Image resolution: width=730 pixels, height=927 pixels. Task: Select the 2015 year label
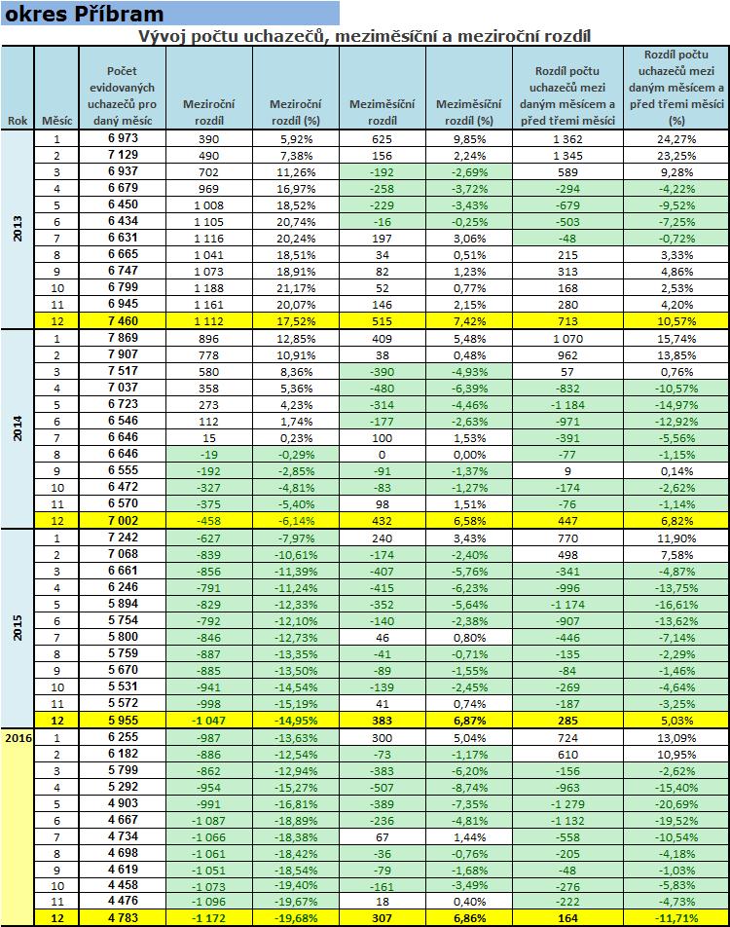(x=18, y=627)
